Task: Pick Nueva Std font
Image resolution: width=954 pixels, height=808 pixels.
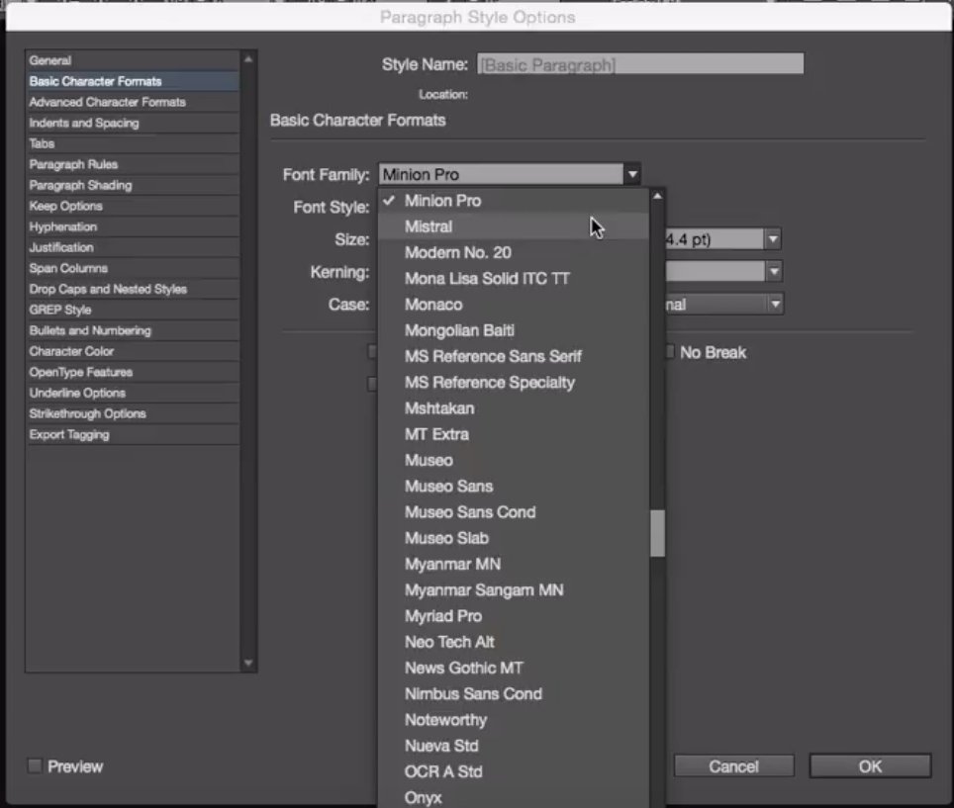Action: (x=514, y=746)
